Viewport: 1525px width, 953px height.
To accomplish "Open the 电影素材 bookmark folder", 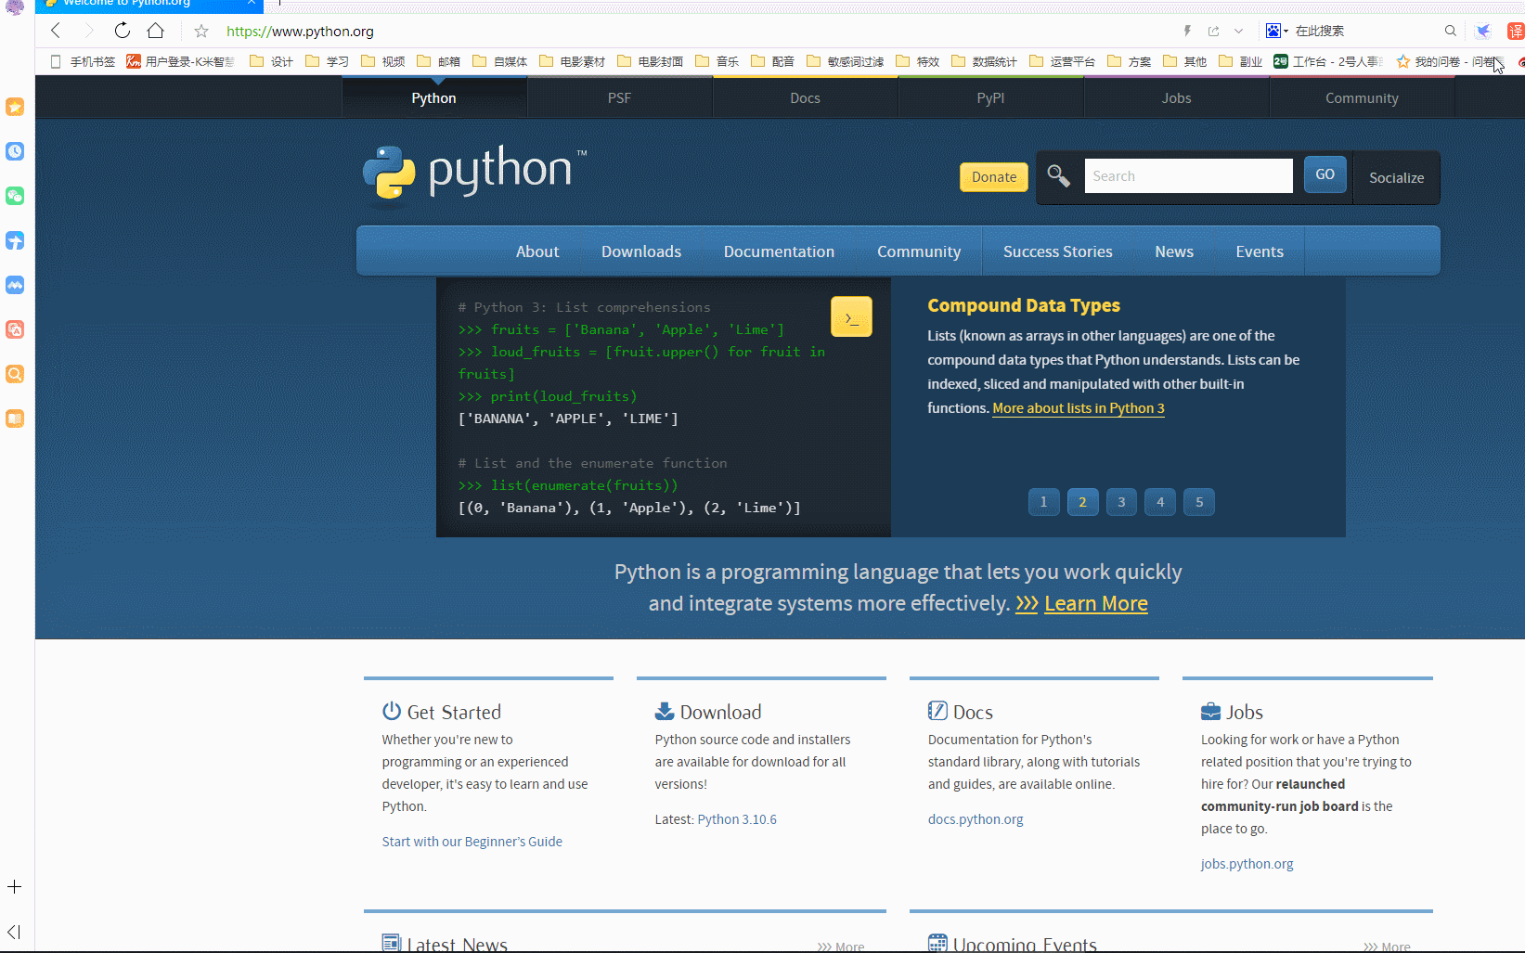I will click(572, 61).
